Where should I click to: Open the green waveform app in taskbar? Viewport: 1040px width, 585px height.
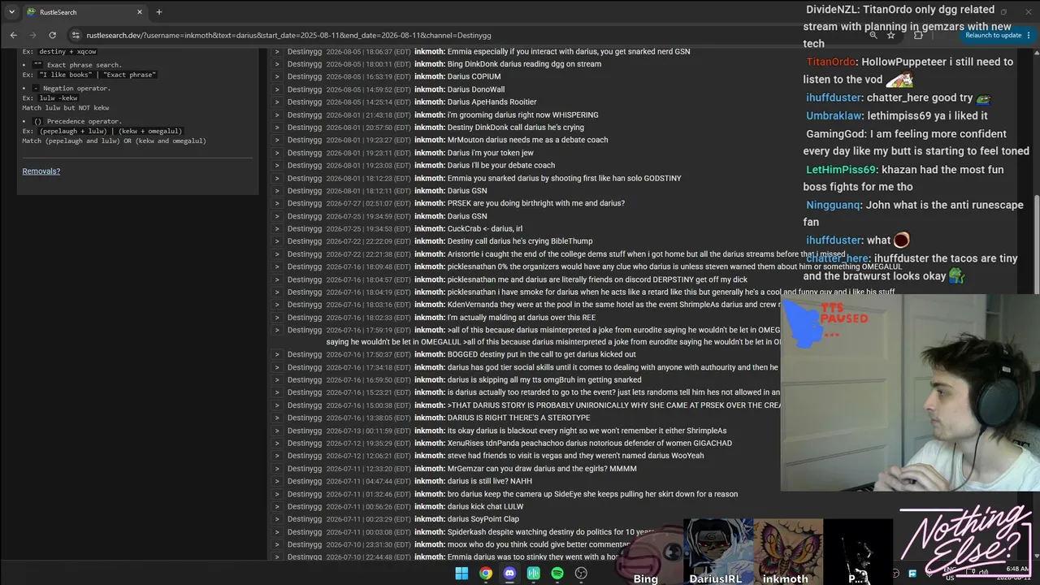[533, 574]
